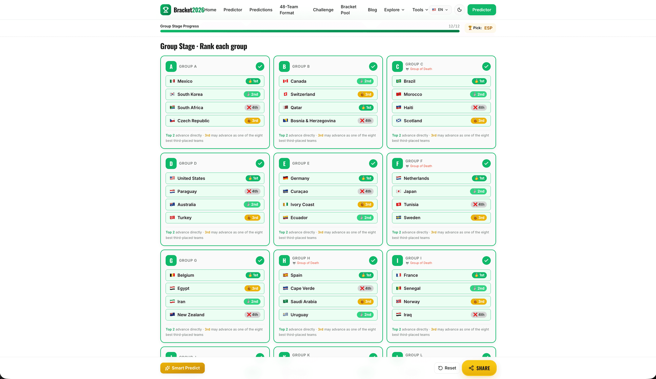Click Australia's 2nd place badge

point(252,205)
